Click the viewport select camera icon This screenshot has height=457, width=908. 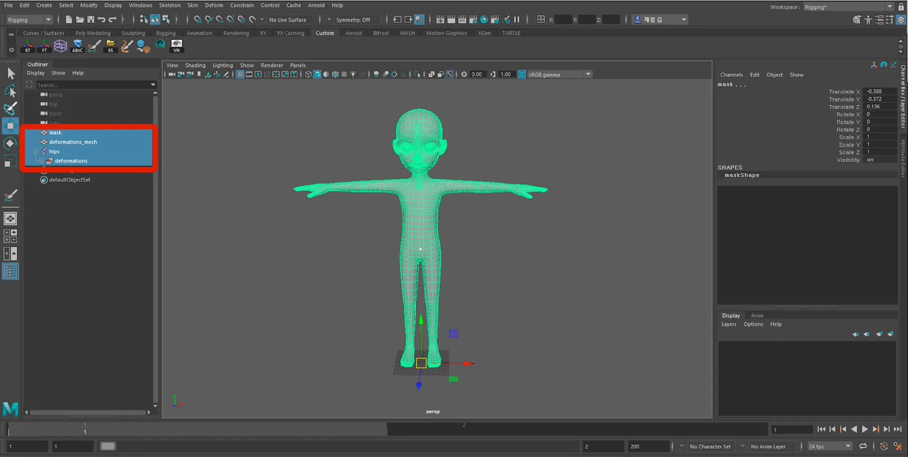click(x=172, y=74)
